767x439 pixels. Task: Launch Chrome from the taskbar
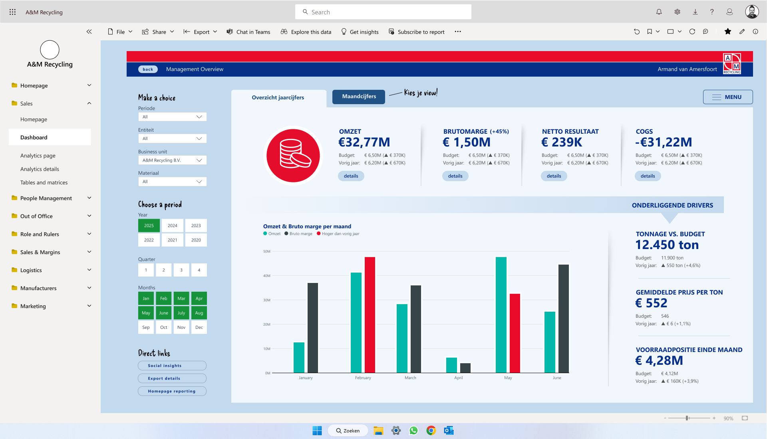tap(431, 431)
